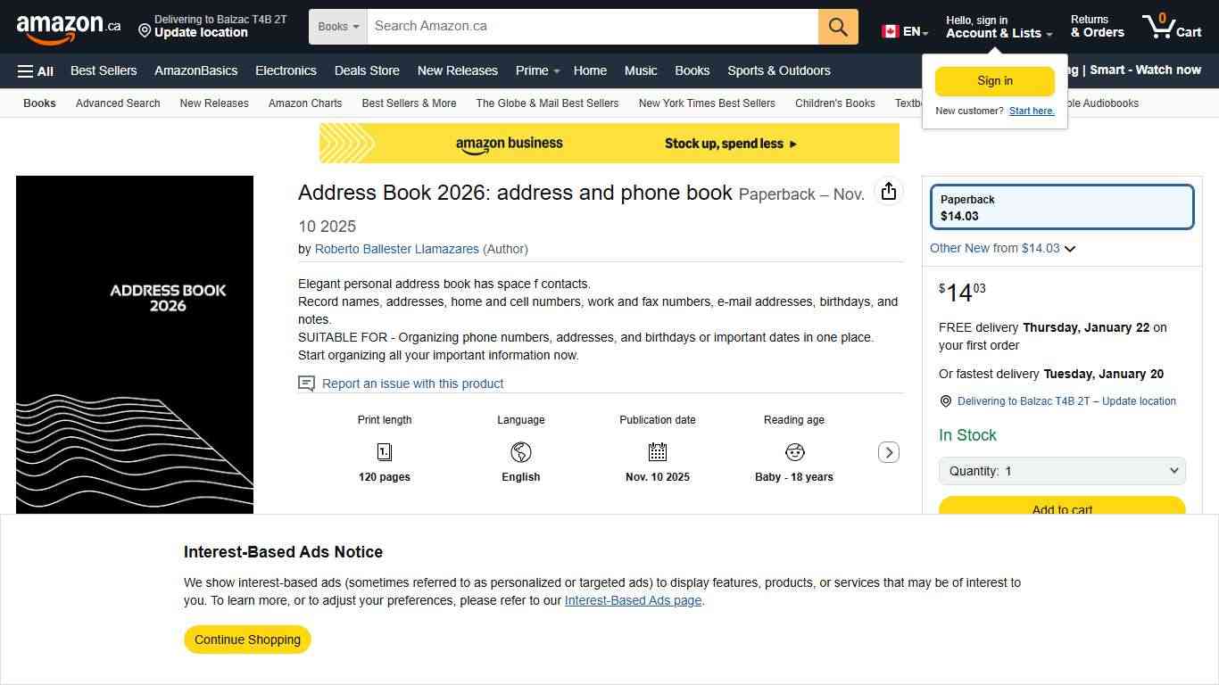Click the speech-bubble icon for reporting an issue
The height and width of the screenshot is (685, 1219).
tap(306, 383)
